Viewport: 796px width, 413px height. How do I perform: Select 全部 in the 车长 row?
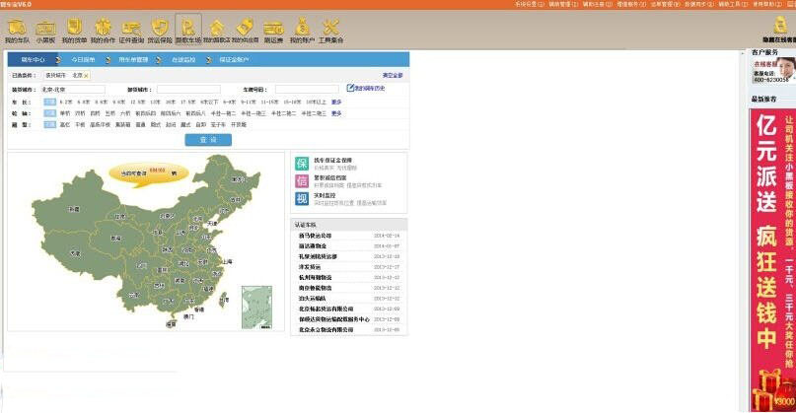pos(49,102)
